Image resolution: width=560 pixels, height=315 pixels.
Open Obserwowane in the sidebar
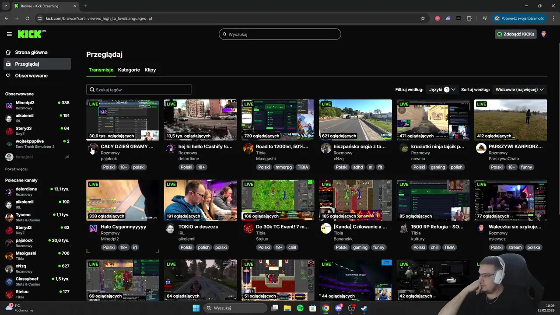pyautogui.click(x=37, y=76)
